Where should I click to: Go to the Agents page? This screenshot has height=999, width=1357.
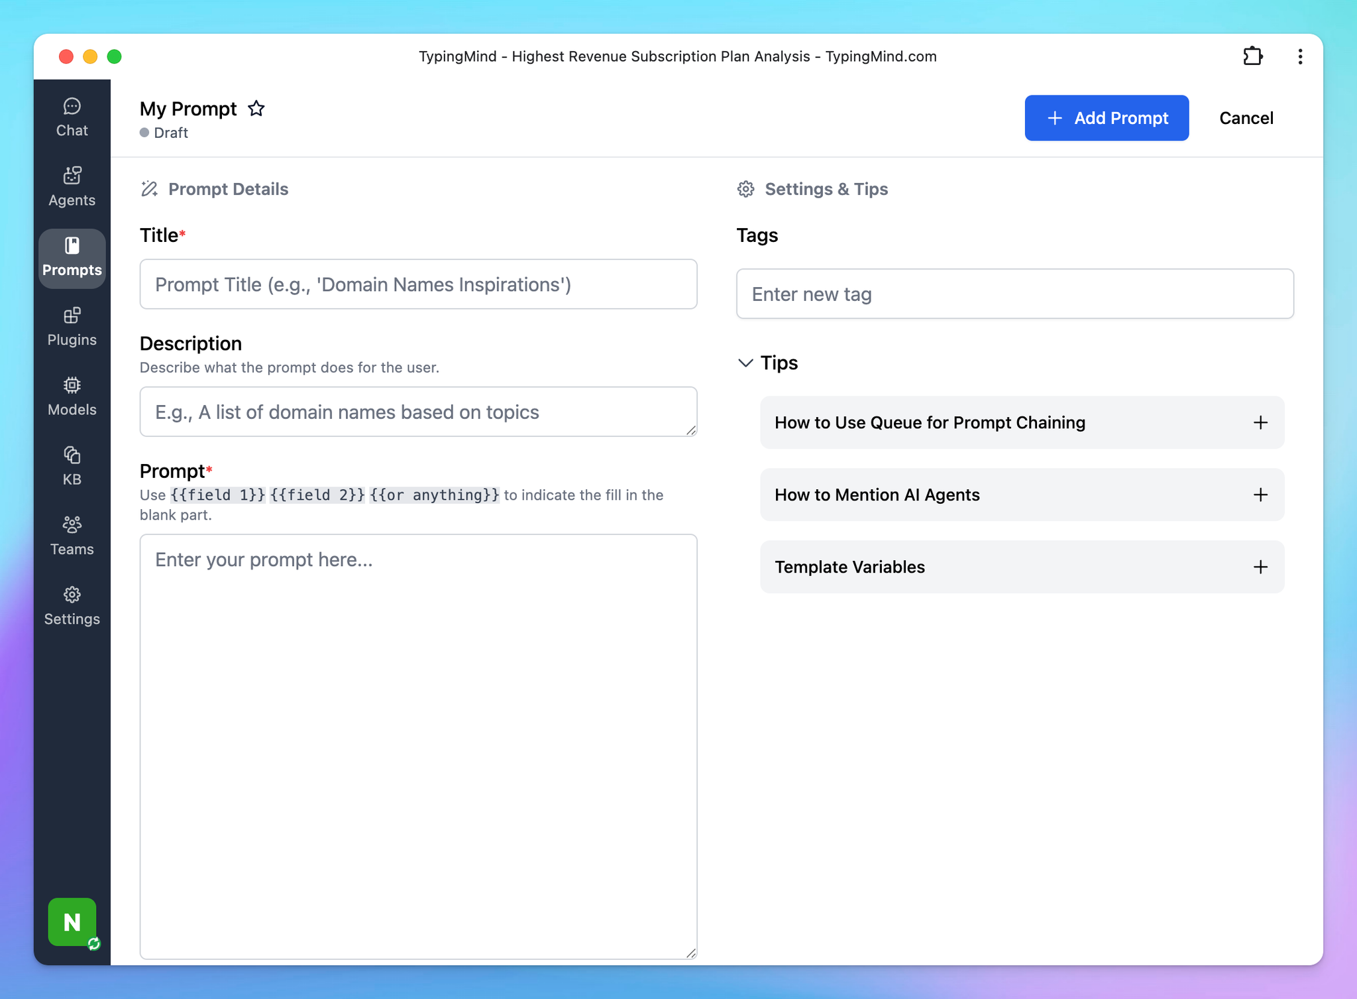pyautogui.click(x=72, y=187)
